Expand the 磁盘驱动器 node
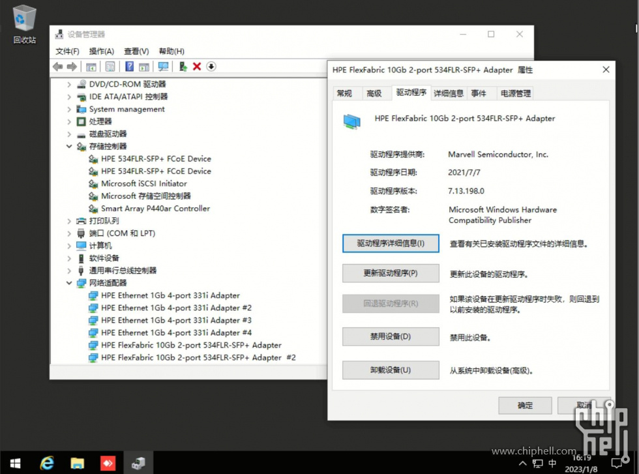 [x=69, y=134]
